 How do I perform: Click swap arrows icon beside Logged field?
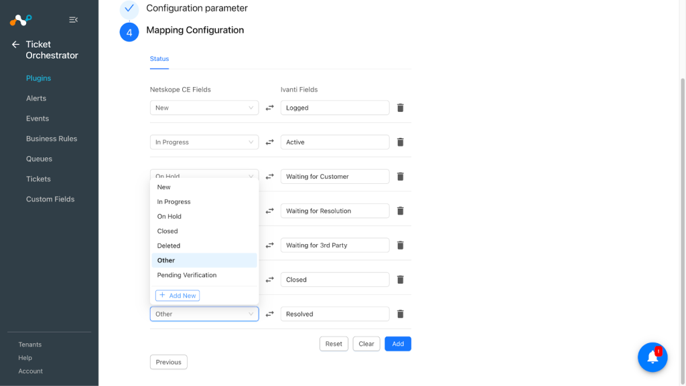[x=270, y=108]
